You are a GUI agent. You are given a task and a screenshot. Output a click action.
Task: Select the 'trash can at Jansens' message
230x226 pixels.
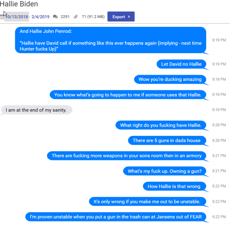pyautogui.click(x=116, y=217)
